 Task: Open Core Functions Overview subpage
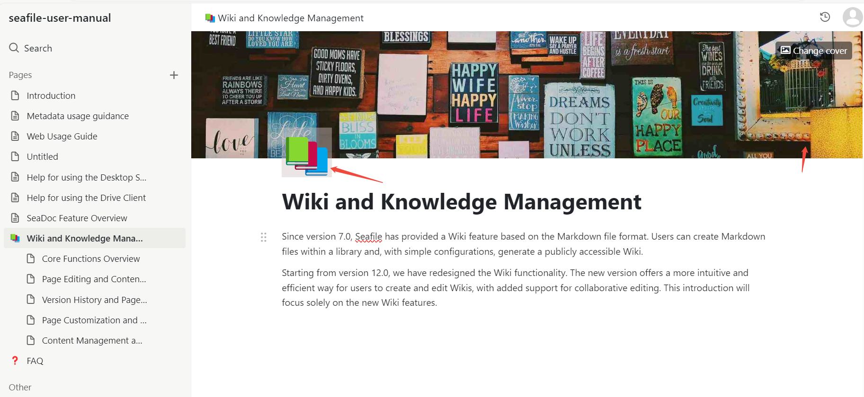click(91, 259)
